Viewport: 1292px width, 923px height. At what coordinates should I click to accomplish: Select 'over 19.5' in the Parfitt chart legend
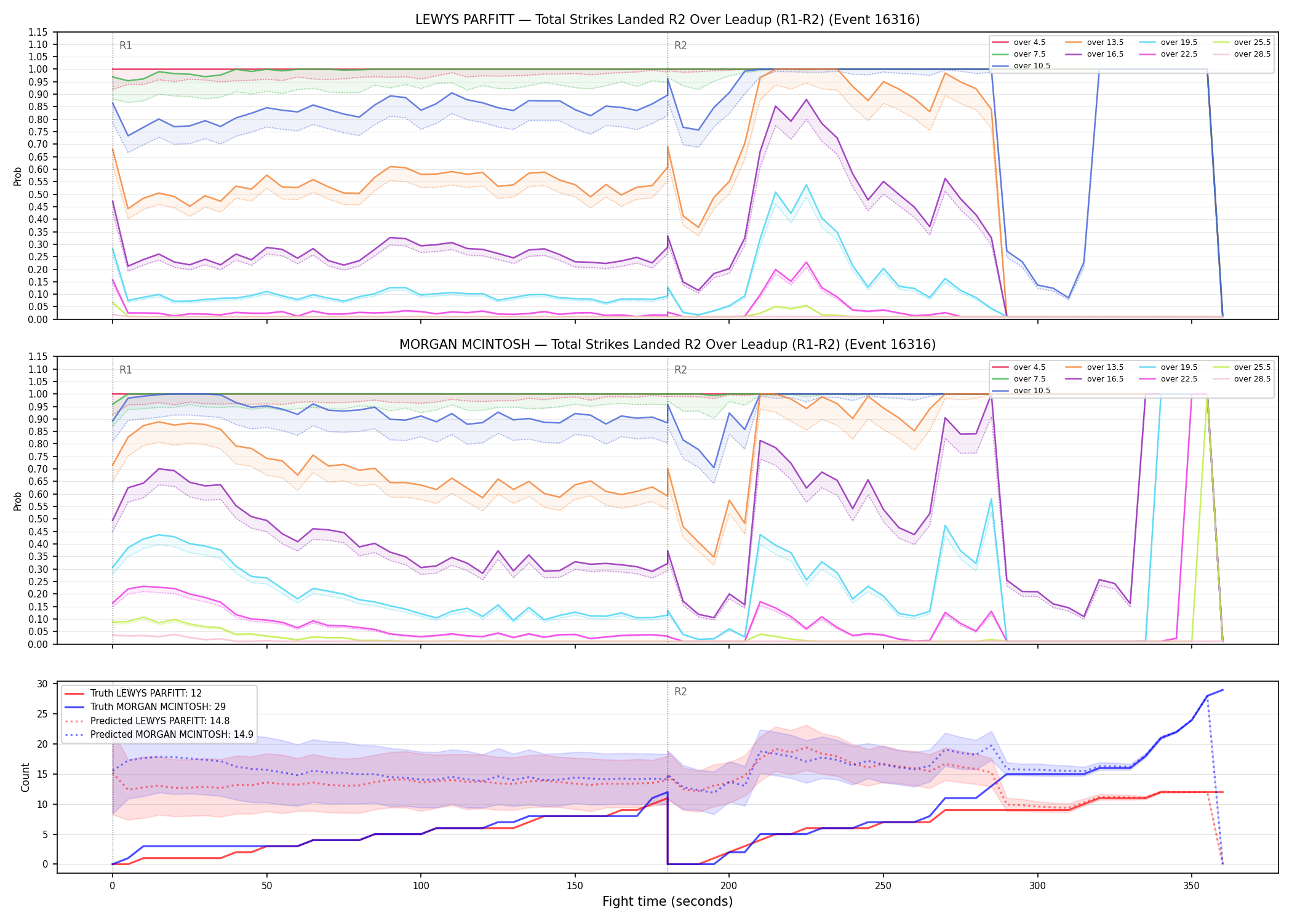[x=1168, y=42]
